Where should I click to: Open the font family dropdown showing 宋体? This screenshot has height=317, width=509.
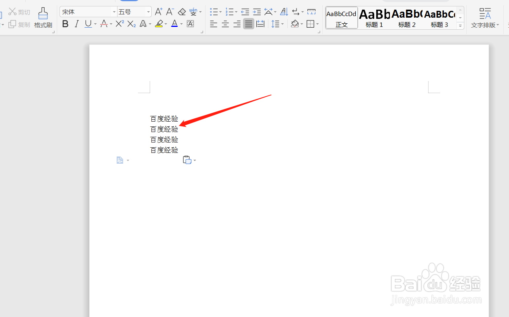[x=113, y=12]
